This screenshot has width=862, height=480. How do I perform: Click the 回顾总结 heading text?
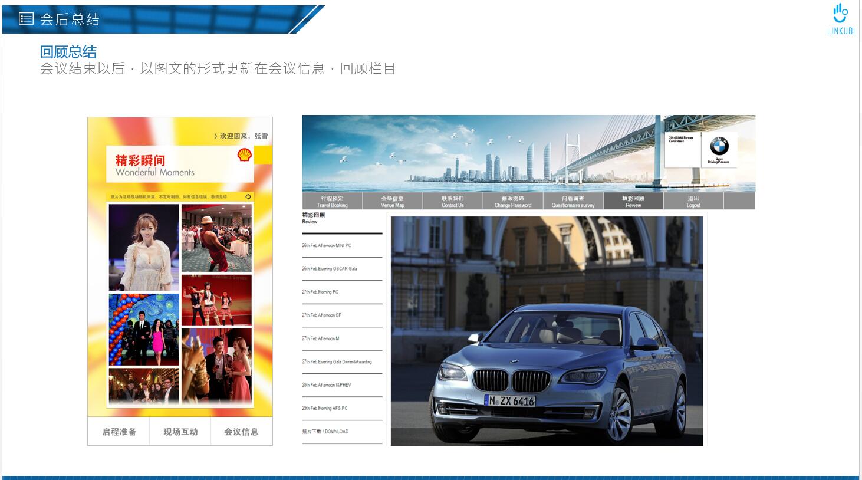68,52
